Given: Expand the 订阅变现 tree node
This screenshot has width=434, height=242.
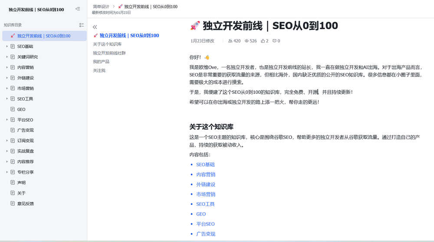Looking at the screenshot, I should (x=7, y=140).
